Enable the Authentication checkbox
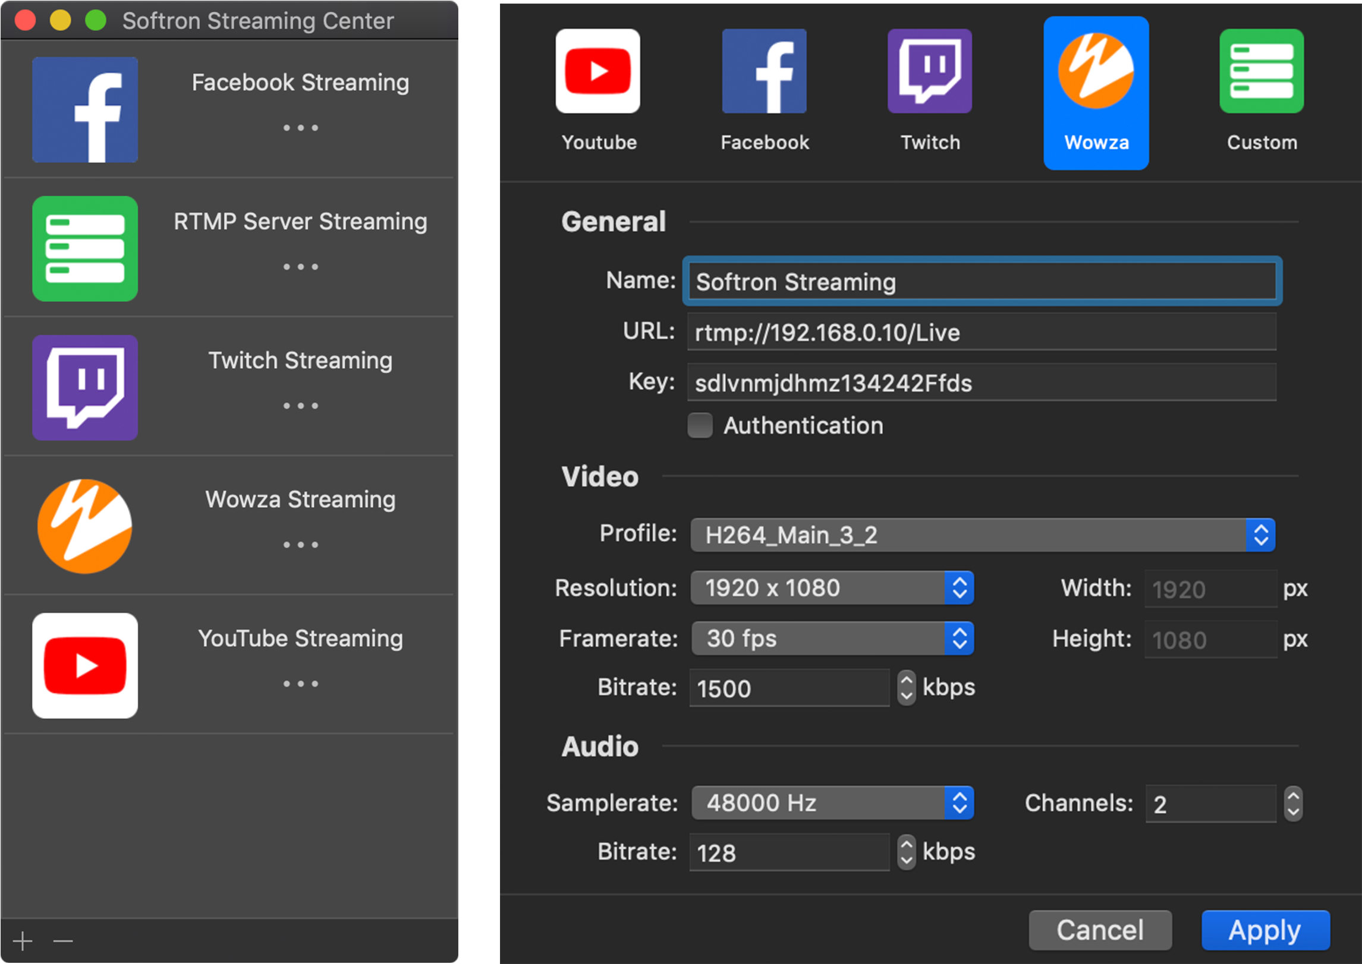Image resolution: width=1362 pixels, height=964 pixels. point(700,425)
